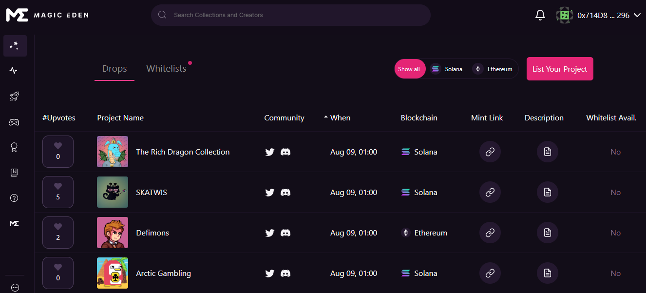Open The Rich Dragon Collection thumbnail
Viewport: 646px width, 293px height.
pos(113,152)
